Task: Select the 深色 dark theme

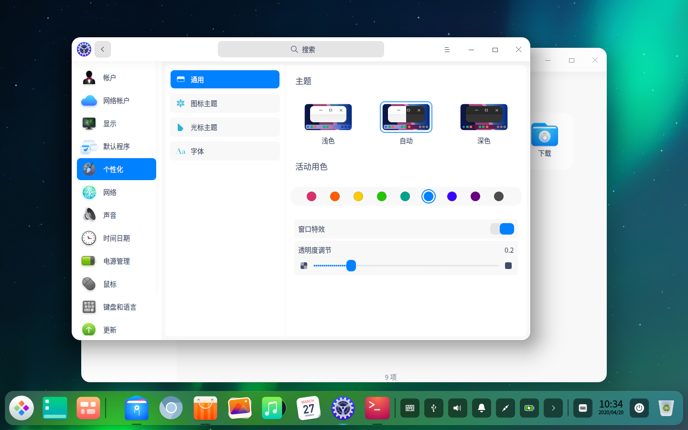Action: click(x=484, y=117)
